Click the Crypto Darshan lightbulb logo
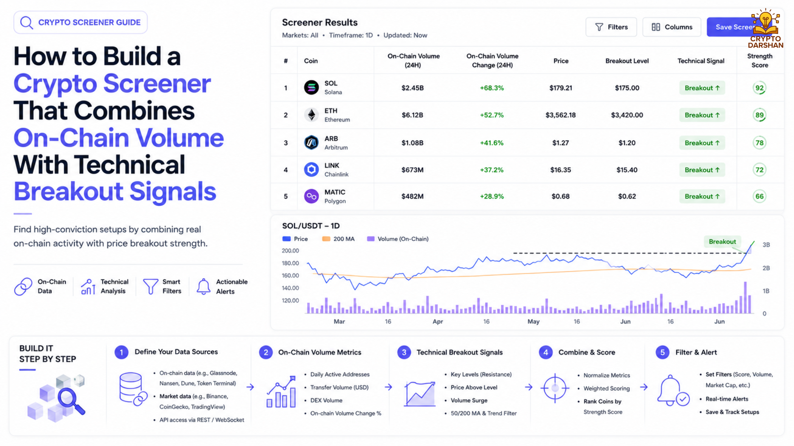Image resolution: width=794 pixels, height=446 pixels. point(765,28)
